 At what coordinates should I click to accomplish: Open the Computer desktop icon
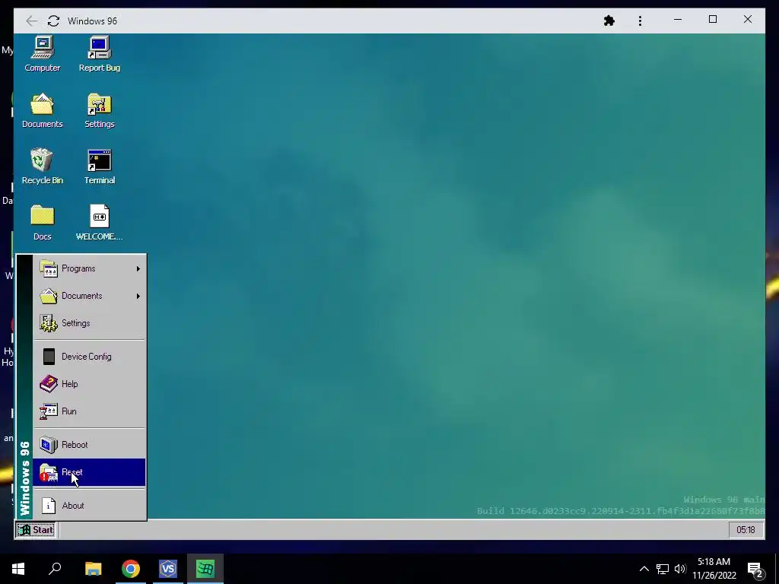pyautogui.click(x=43, y=54)
